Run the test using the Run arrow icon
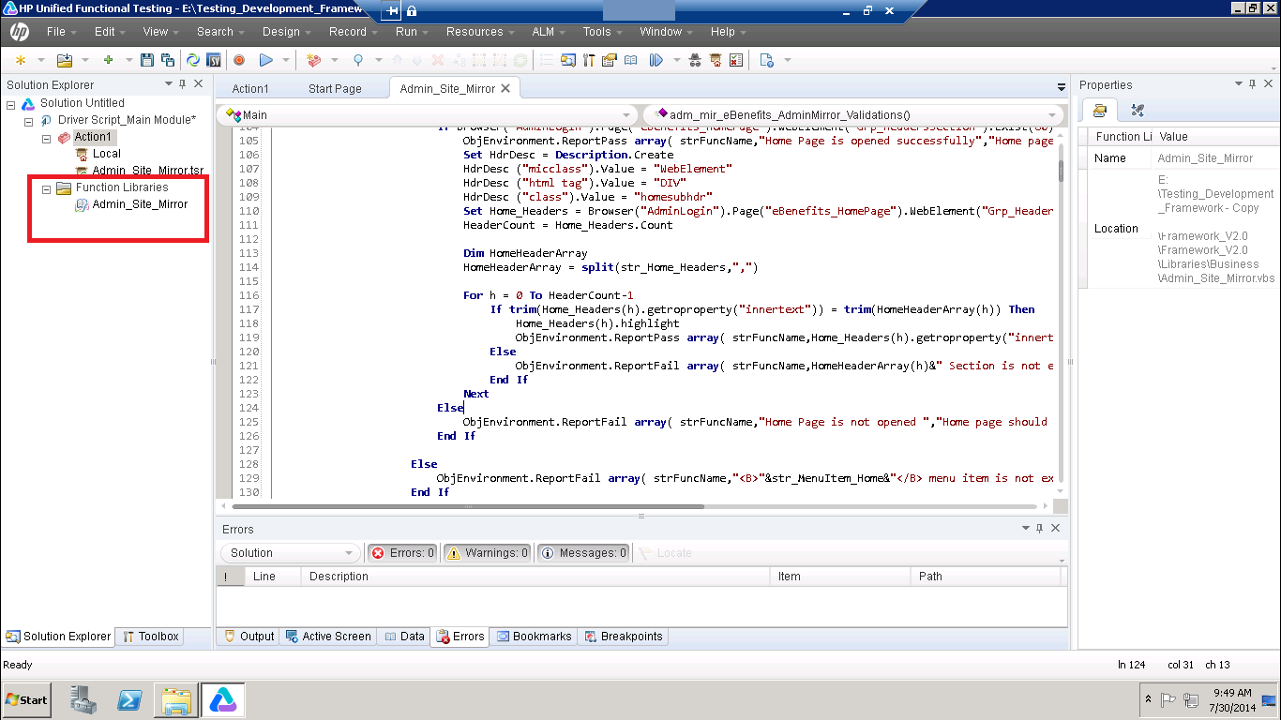 [x=265, y=60]
